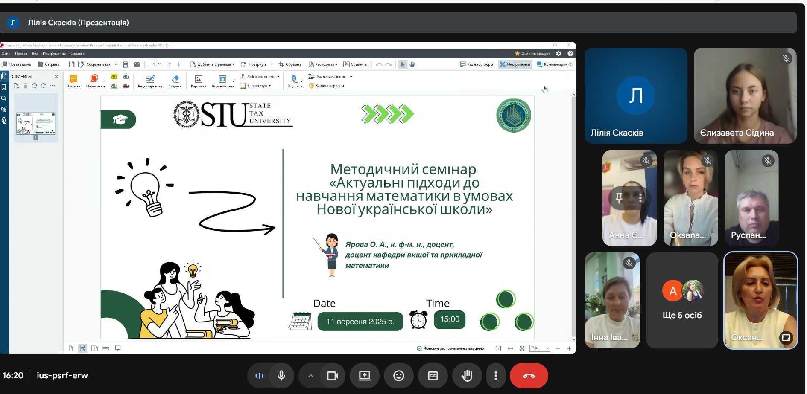The width and height of the screenshot is (807, 394).
Task: Open Meet more options three dots
Action: click(496, 376)
